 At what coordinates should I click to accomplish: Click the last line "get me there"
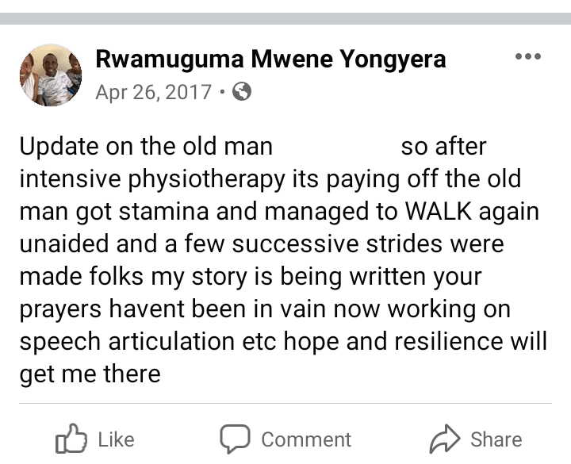pos(90,374)
